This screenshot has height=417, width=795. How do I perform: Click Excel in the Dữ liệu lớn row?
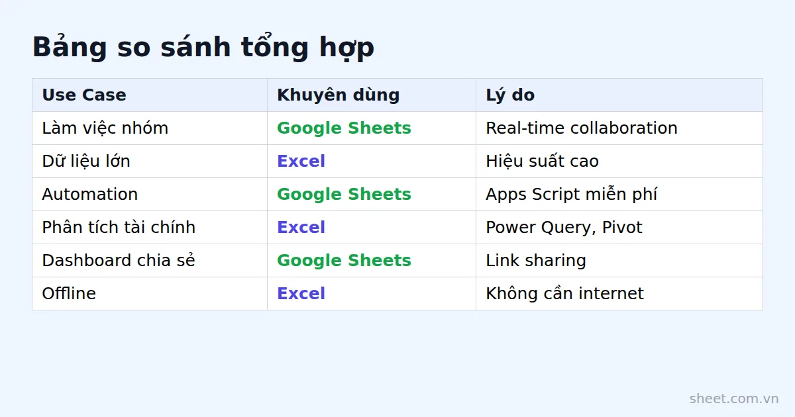301,161
